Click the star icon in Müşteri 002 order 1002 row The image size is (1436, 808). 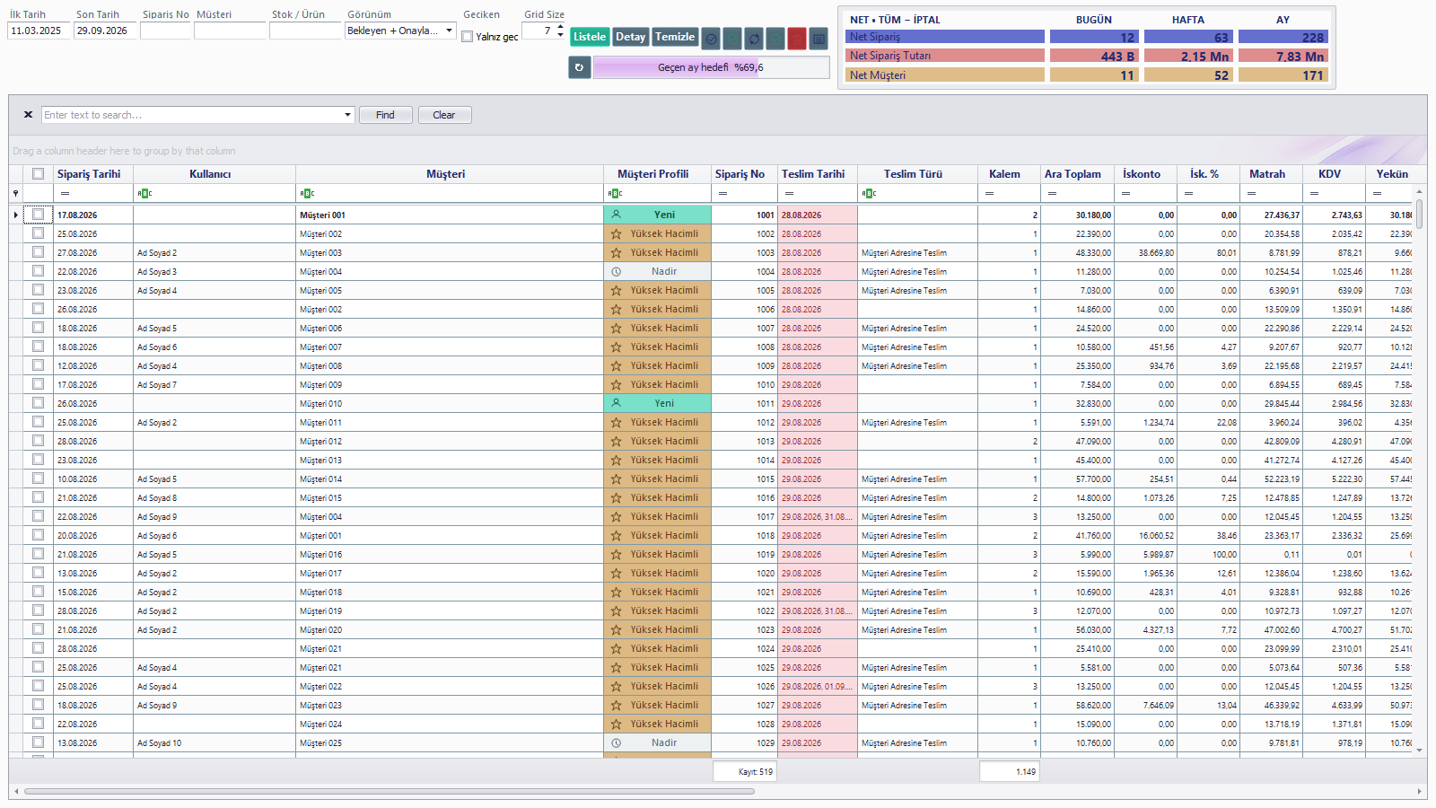pos(616,233)
